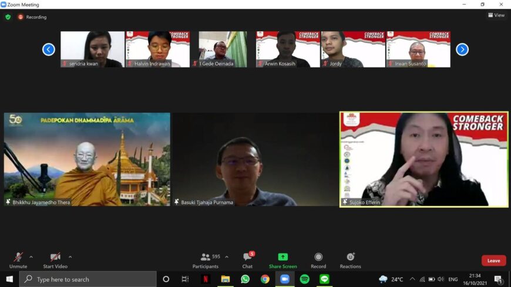Select I Gede Oeinada's video thumbnail
The width and height of the screenshot is (511, 287).
(223, 49)
